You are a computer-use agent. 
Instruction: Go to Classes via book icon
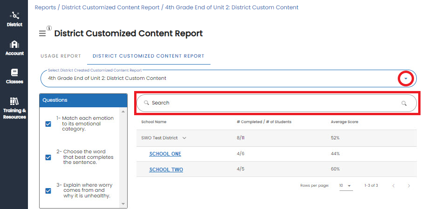click(14, 76)
